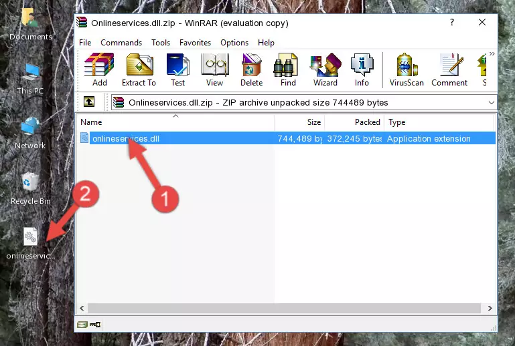The height and width of the screenshot is (346, 515).
Task: Sort by Name column header
Action: (x=175, y=122)
